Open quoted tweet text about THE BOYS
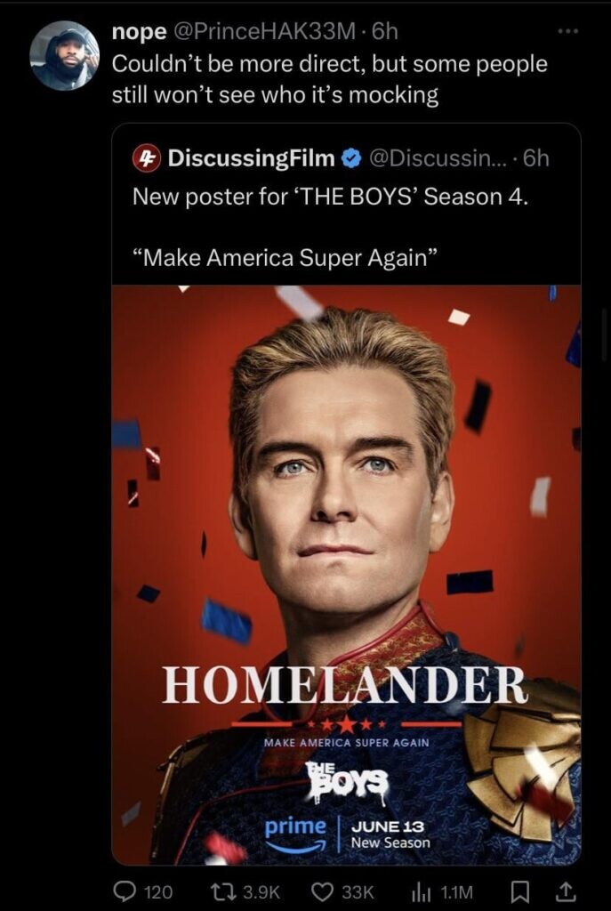This screenshot has height=911, width=611. [331, 227]
